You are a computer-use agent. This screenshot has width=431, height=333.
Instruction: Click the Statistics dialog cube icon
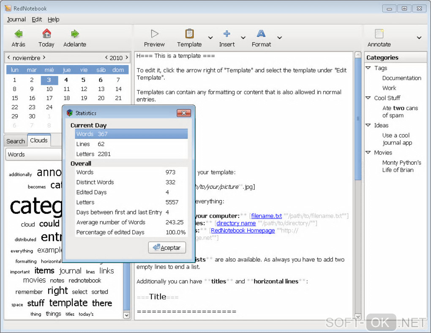(x=70, y=113)
